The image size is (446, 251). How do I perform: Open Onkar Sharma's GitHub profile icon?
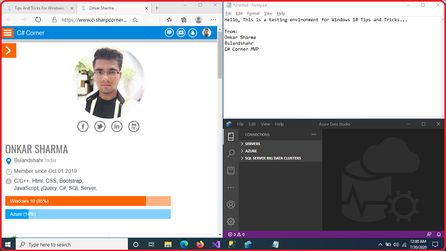point(134,126)
